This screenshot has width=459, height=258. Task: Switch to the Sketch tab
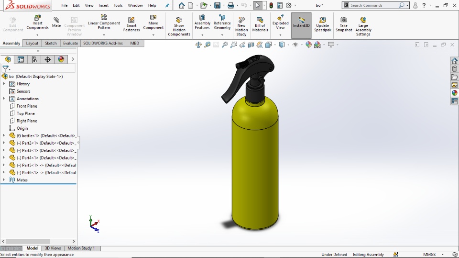pos(51,43)
